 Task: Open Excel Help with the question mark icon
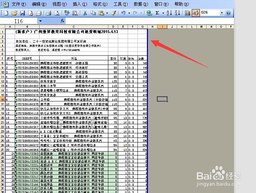[228, 13]
